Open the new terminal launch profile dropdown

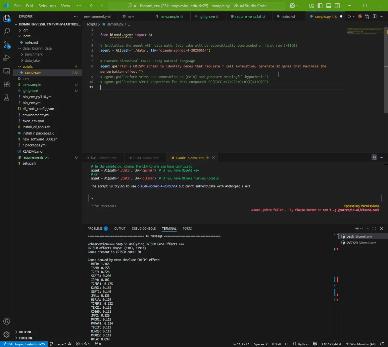pos(362,229)
